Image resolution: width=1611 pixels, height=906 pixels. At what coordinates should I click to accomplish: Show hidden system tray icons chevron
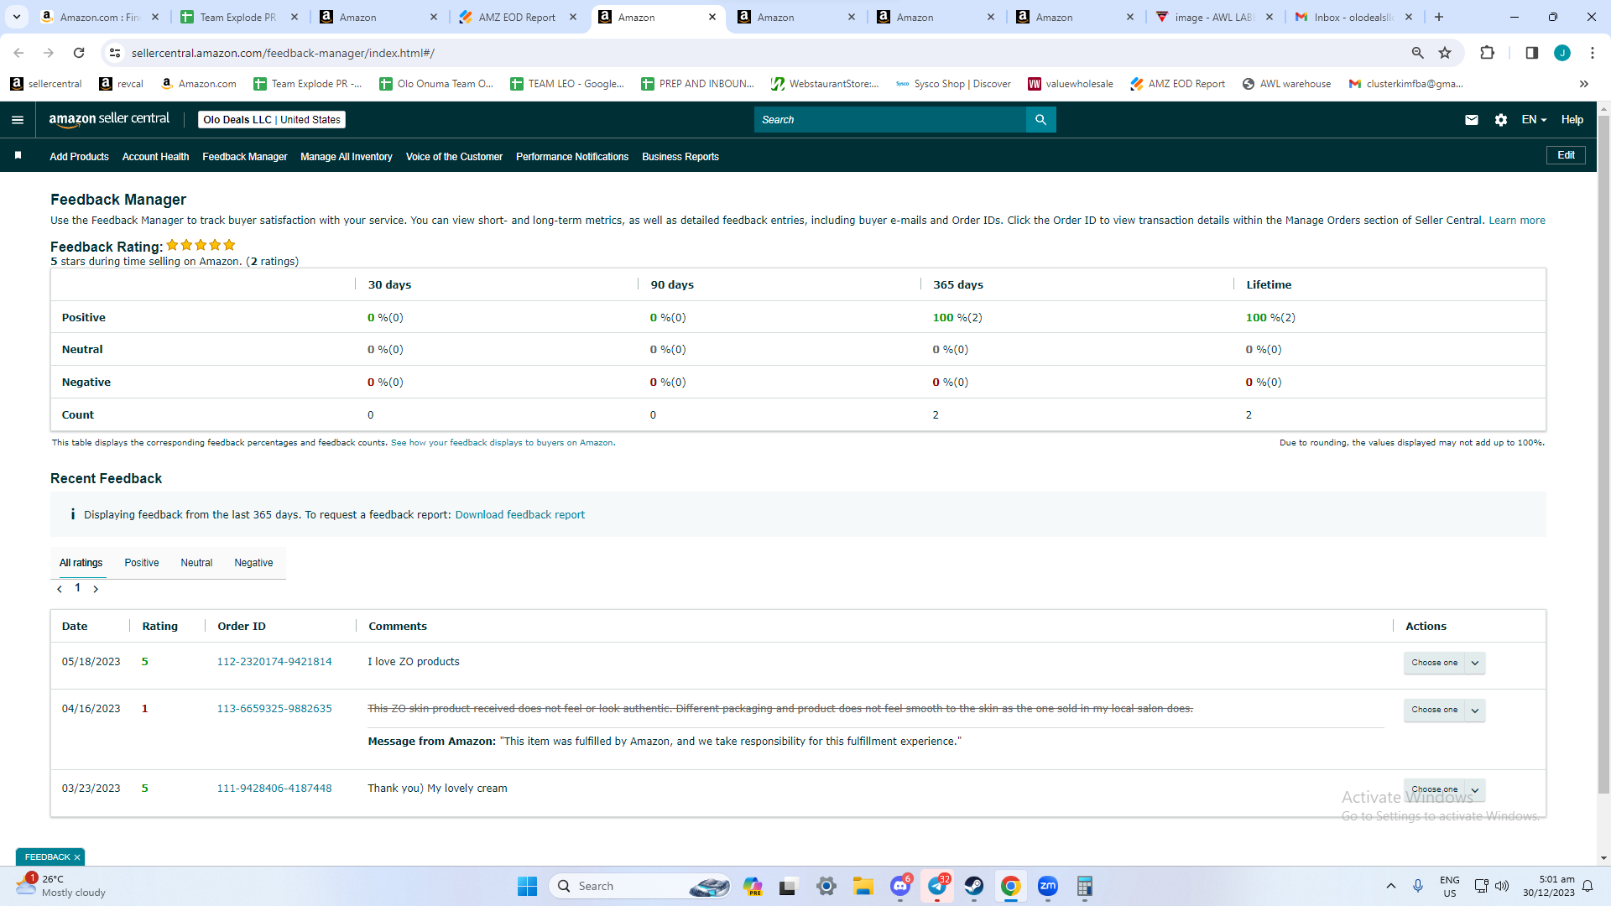pos(1390,886)
